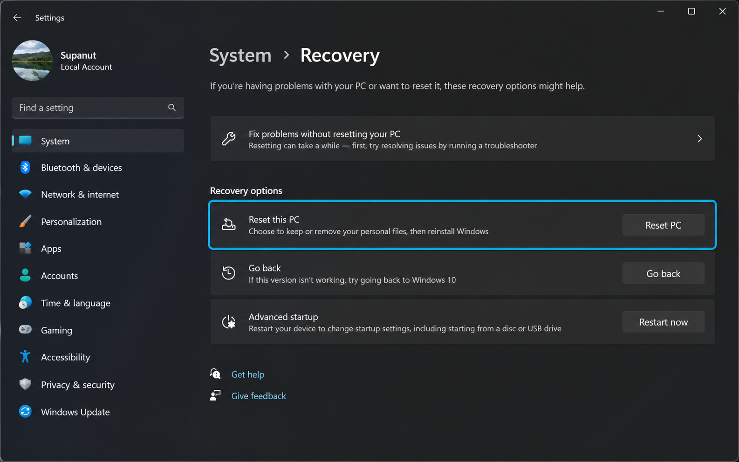Open the Privacy & security label
Viewport: 739px width, 462px height.
pyautogui.click(x=78, y=385)
